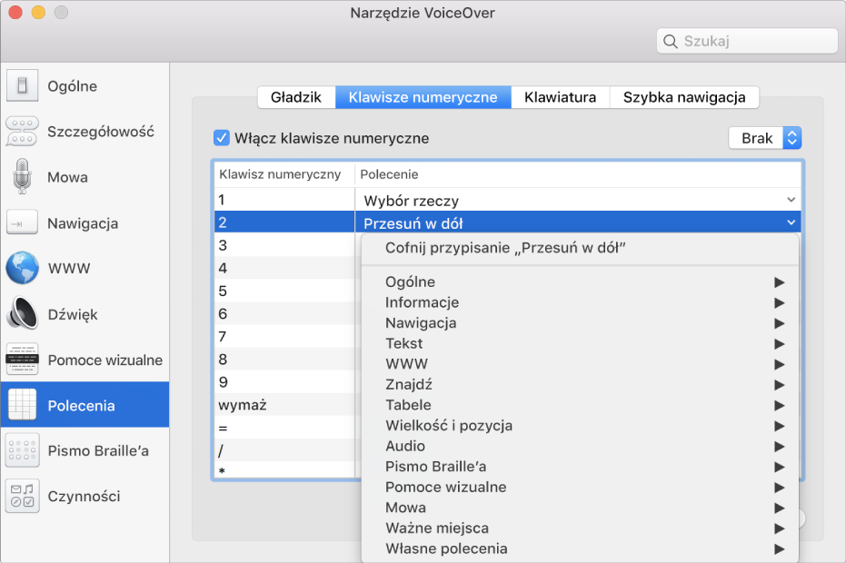The height and width of the screenshot is (563, 846).
Task: Select the Szczegółowość speech bubbles icon
Action: pos(22,132)
